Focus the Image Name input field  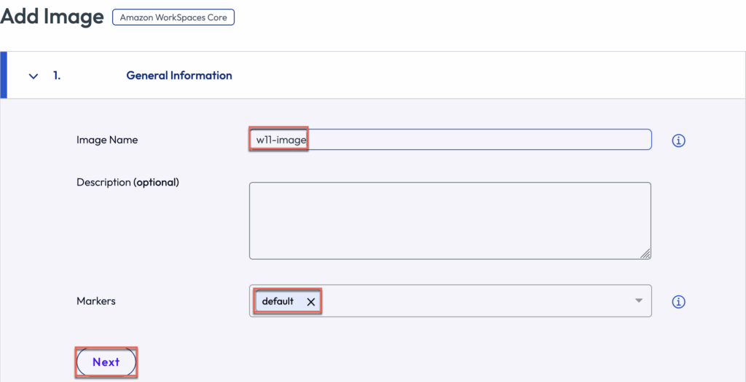click(474, 140)
